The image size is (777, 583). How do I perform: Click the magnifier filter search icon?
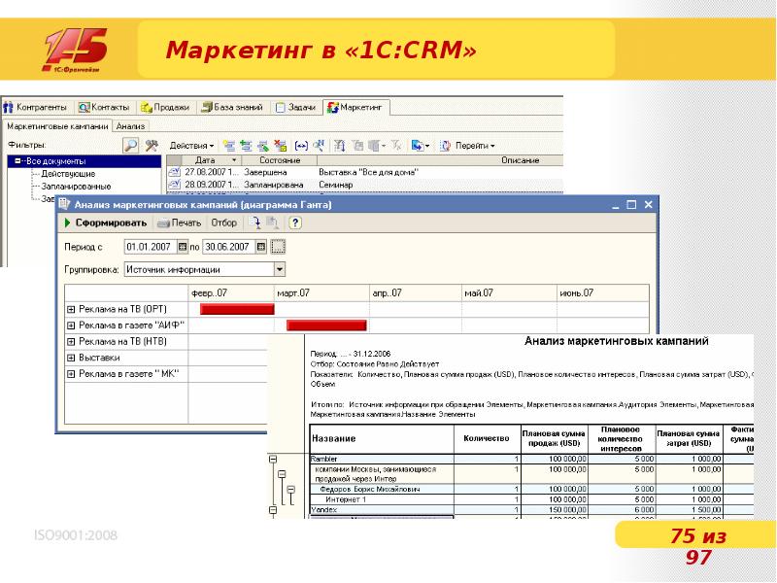[x=131, y=145]
